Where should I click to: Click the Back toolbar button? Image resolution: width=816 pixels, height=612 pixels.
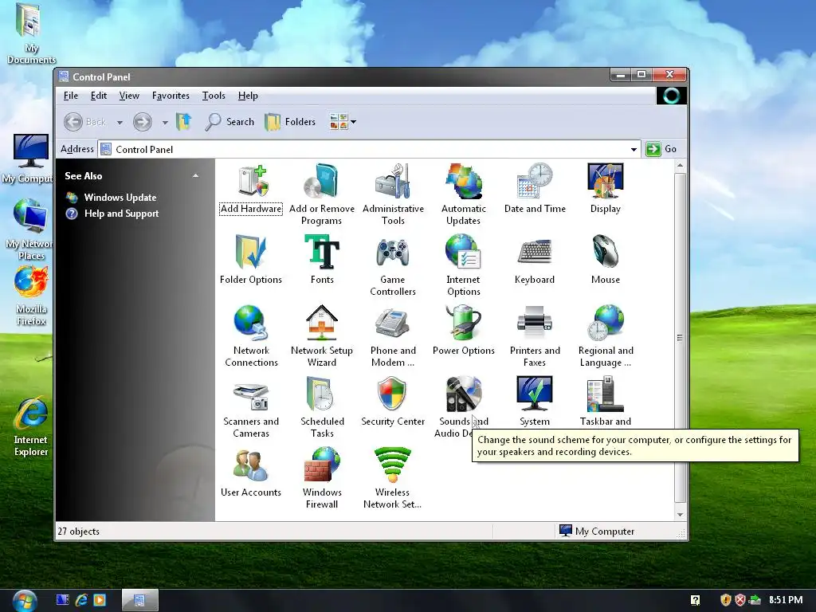point(84,122)
